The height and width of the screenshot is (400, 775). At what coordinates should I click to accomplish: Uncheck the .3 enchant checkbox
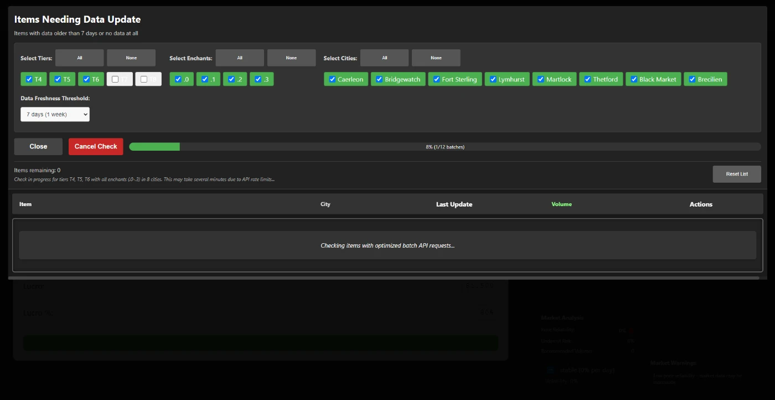tap(258, 79)
